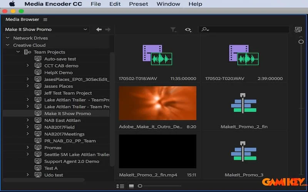This screenshot has height=192, width=308.
Task: Click the NAB East Atitlan project icon
Action: [x=38, y=120]
